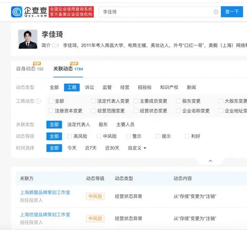This screenshot has height=230, width=247.
Task: Click the 中风险 badge for 上海爵醒品牌策划工作室
Action: [x=95, y=197]
